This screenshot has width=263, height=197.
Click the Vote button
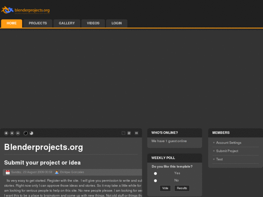165,188
